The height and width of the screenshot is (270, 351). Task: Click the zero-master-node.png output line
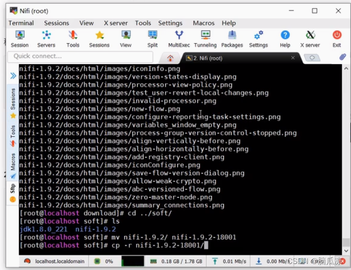pos(116,197)
